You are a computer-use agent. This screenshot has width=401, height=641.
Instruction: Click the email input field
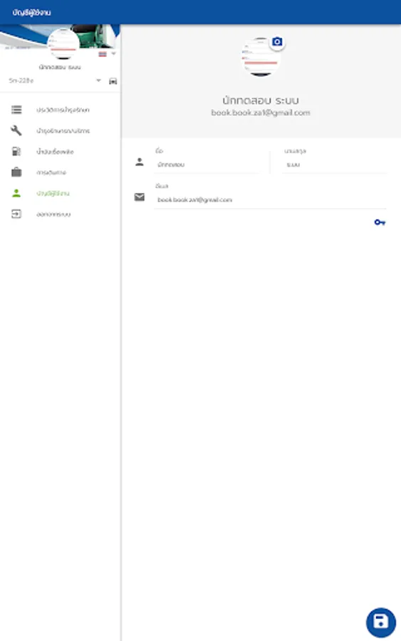pos(270,200)
